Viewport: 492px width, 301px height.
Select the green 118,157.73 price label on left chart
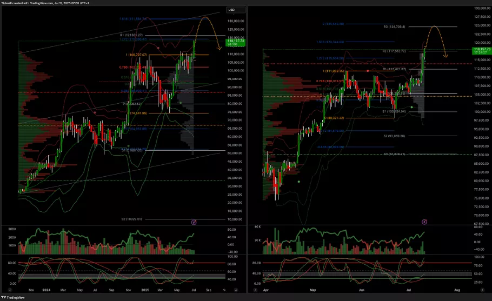tap(236, 42)
